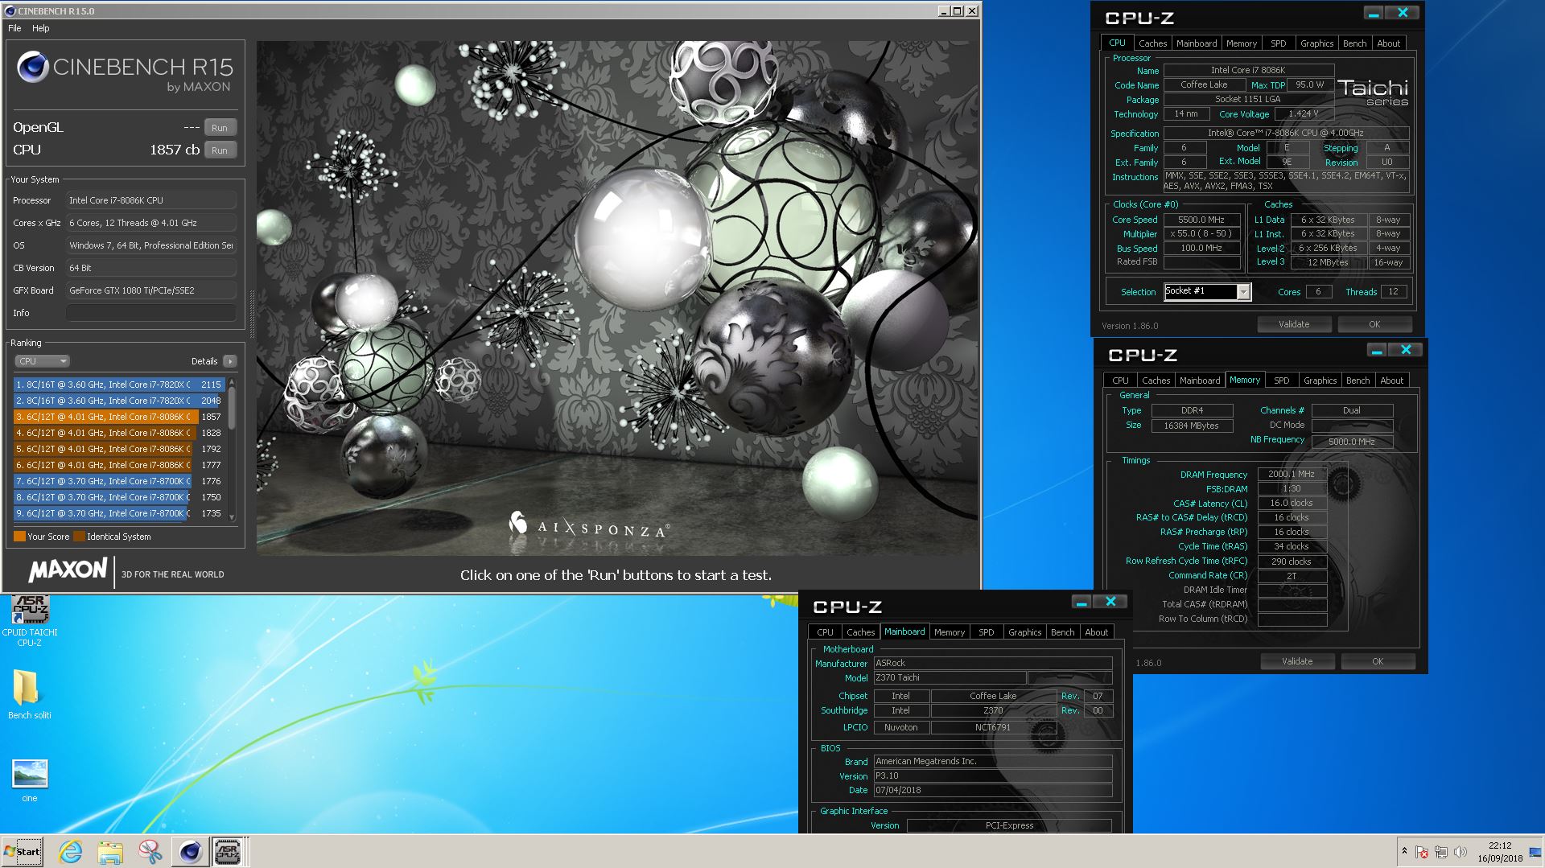Click OK in CPU-Z CPU window
Image resolution: width=1545 pixels, height=868 pixels.
(x=1374, y=324)
